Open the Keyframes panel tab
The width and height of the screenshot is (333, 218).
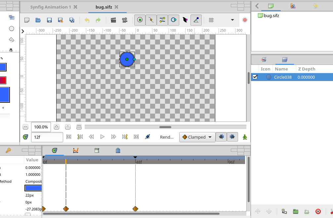pos(8,150)
